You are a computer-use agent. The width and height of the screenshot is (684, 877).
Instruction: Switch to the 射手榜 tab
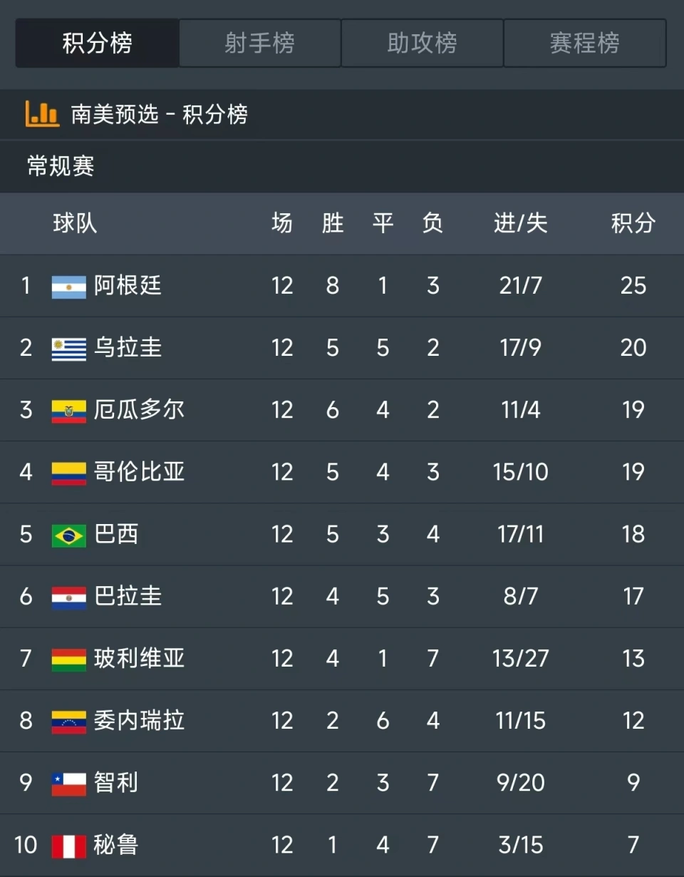point(259,43)
